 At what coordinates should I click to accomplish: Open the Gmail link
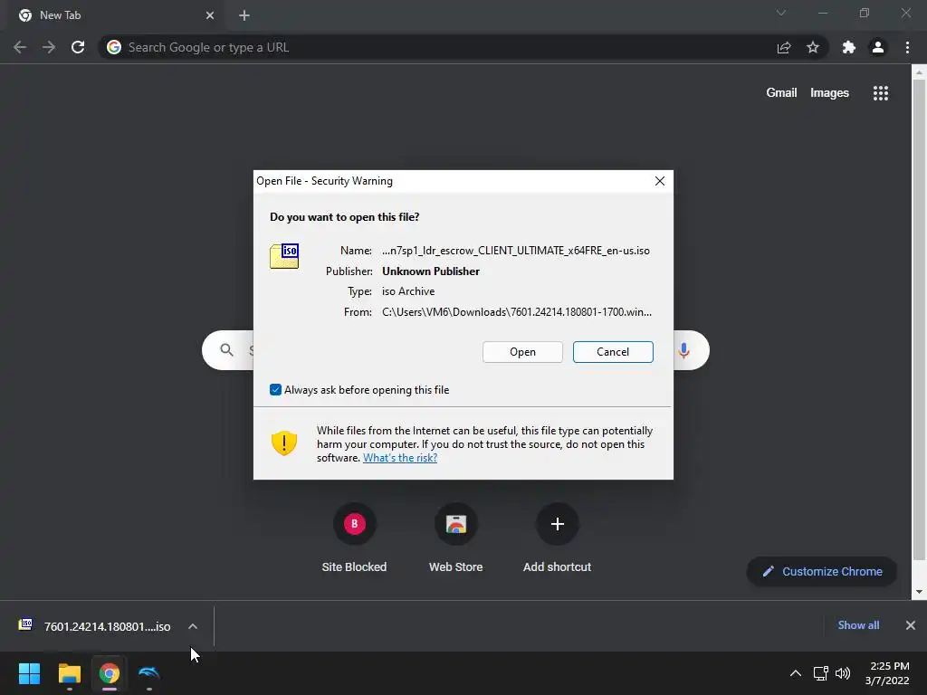(781, 93)
